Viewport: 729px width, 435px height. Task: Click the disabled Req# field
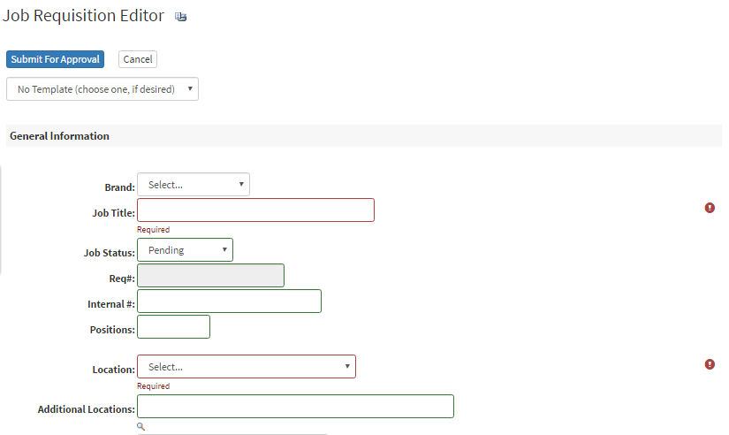click(x=211, y=276)
